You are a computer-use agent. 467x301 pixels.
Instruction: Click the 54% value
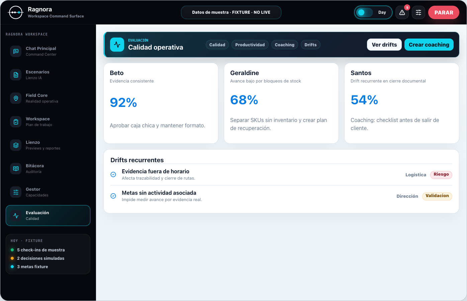364,100
